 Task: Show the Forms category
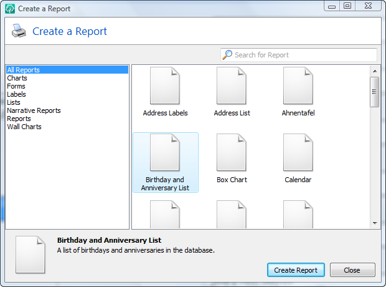[16, 86]
